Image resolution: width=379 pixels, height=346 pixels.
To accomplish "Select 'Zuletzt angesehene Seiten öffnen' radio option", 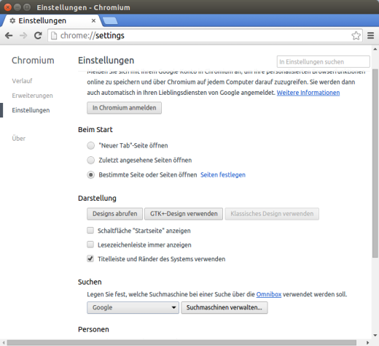I will [91, 160].
